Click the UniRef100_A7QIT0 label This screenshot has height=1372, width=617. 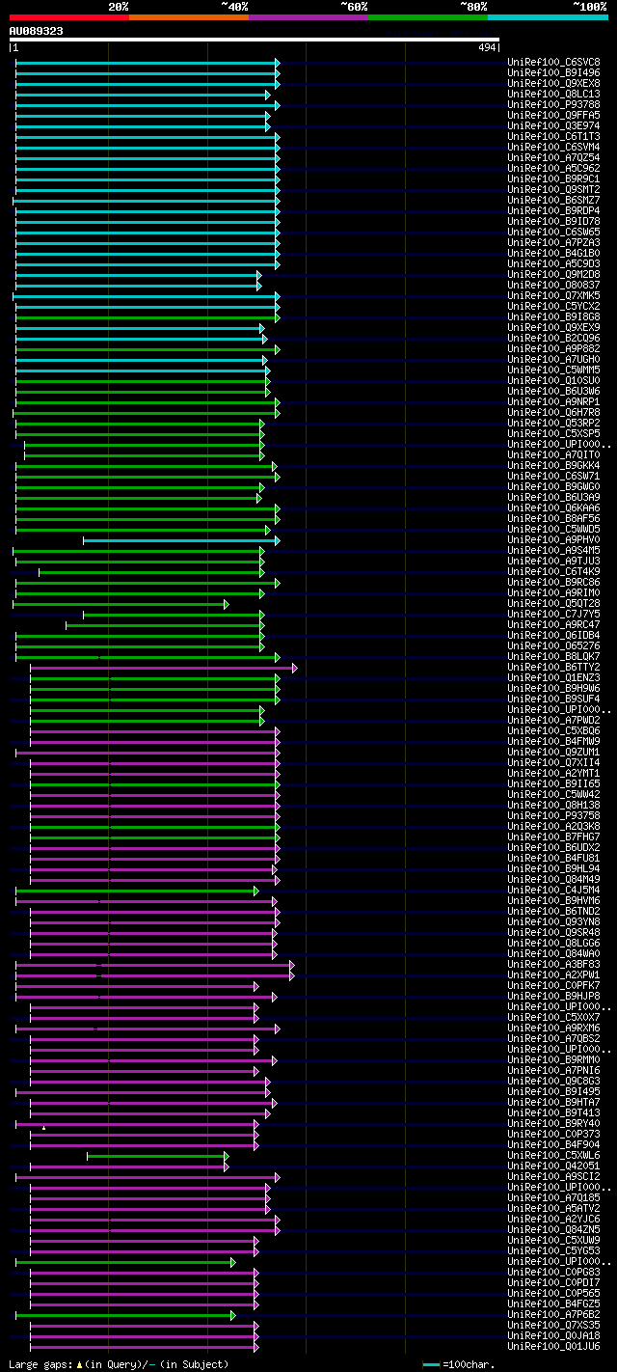[x=553, y=454]
